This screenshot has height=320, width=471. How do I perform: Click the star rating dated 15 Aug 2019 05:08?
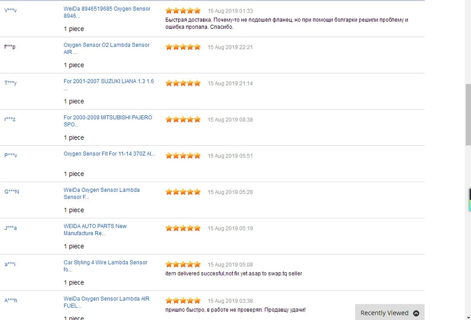183,264
